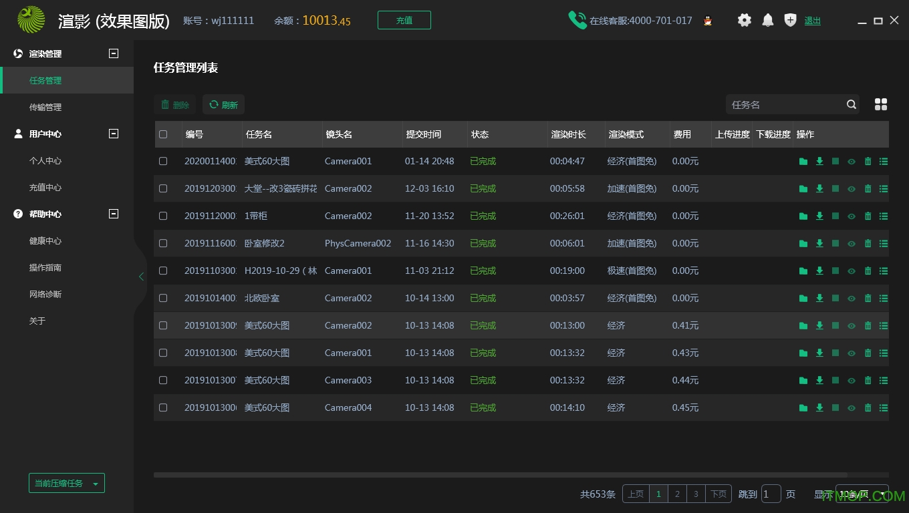909x513 pixels.
Task: Go to 传输管理 in the sidebar
Action: coord(45,107)
